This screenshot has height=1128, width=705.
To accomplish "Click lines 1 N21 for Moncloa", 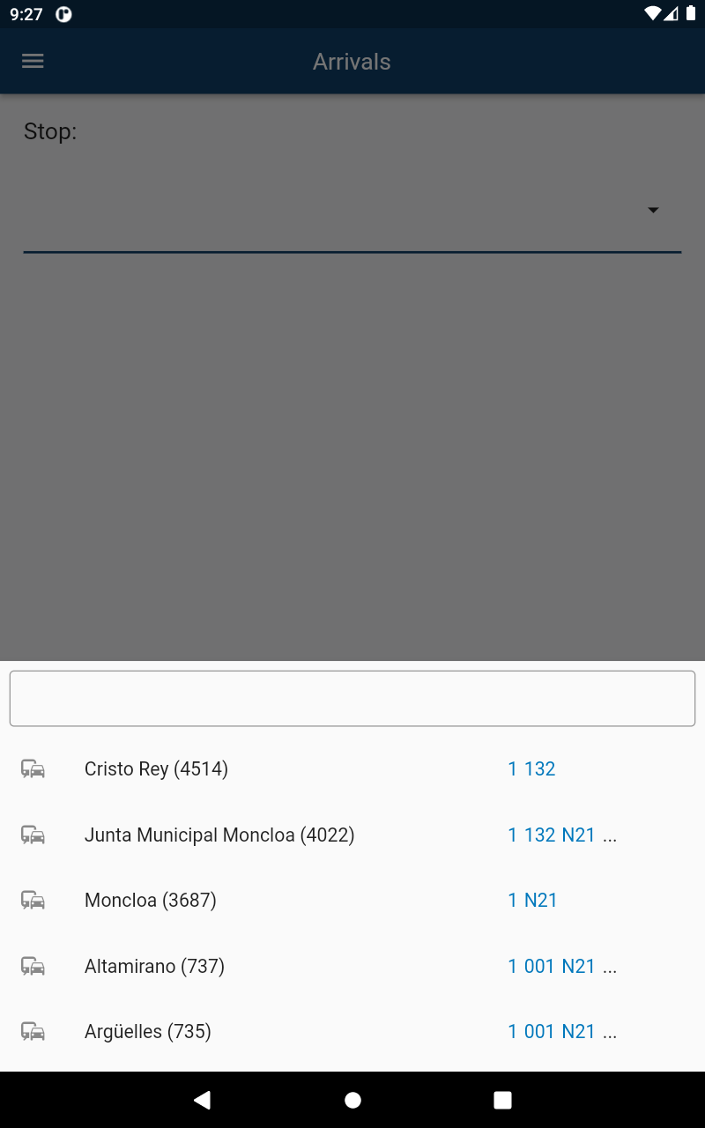I will 532,901.
